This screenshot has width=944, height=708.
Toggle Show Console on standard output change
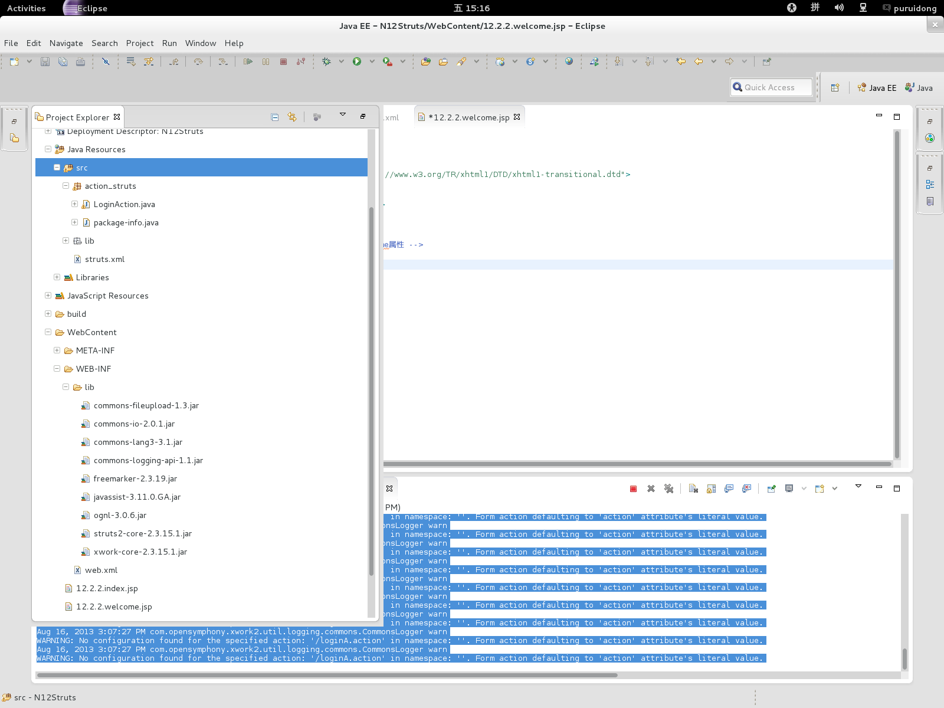pos(729,489)
